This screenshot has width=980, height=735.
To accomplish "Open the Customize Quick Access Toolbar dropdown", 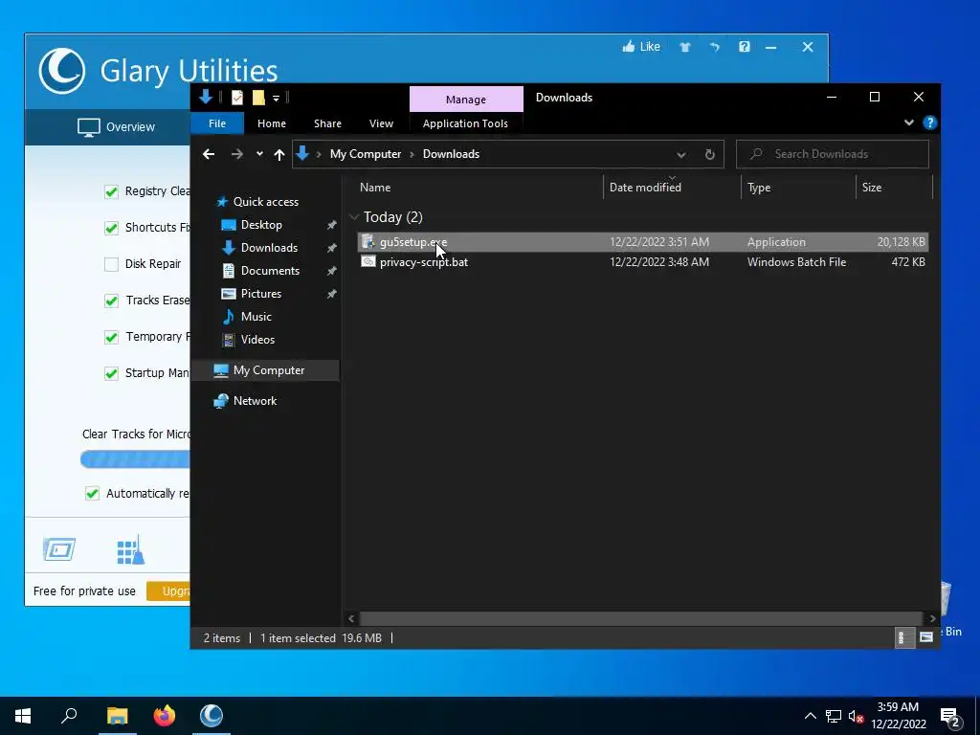I will 276,99.
